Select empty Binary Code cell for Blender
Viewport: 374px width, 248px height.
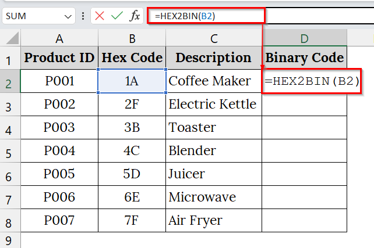tap(304, 151)
